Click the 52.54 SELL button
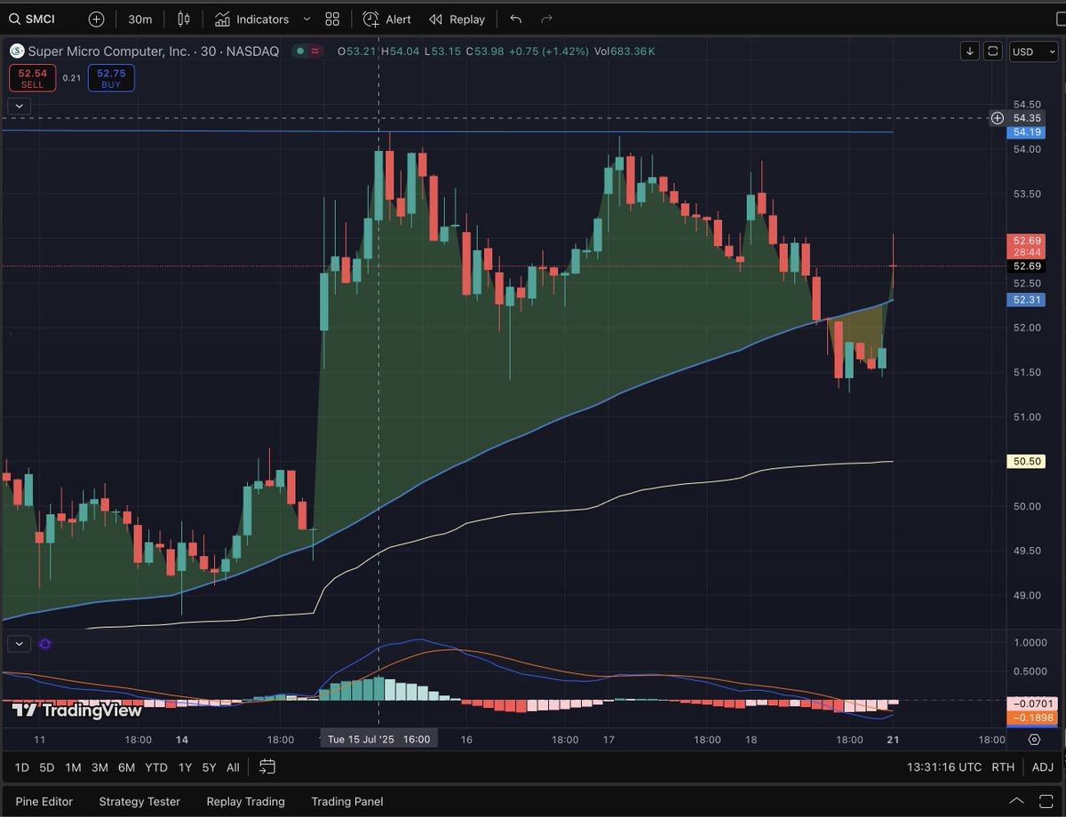 click(x=33, y=78)
